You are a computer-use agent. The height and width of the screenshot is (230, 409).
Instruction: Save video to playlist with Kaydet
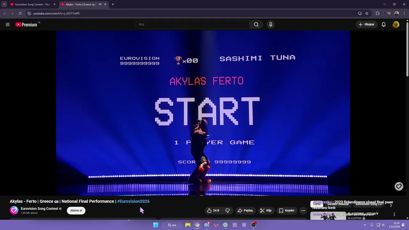286,211
